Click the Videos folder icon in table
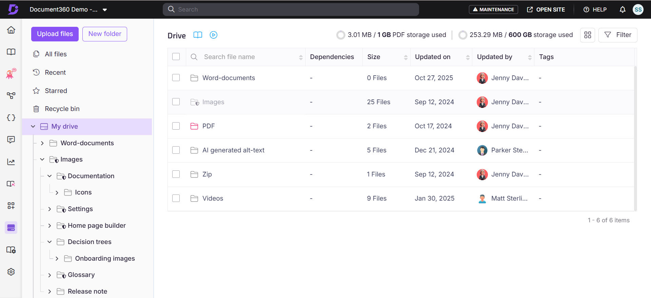Viewport: 651px width, 298px height. pyautogui.click(x=194, y=199)
